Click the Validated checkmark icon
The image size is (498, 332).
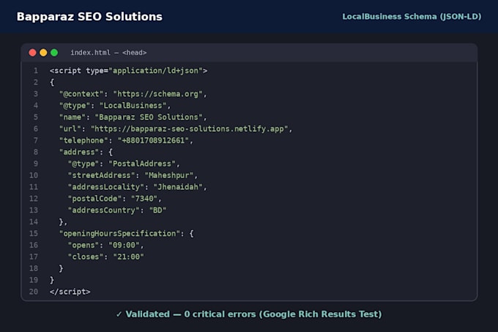[119, 314]
